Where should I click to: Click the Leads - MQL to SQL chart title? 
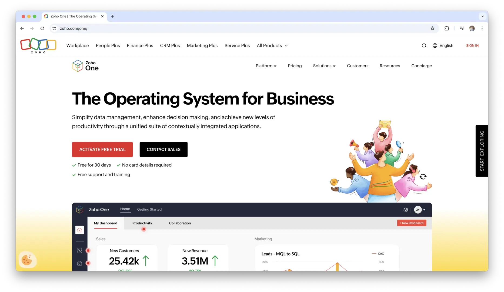(281, 254)
